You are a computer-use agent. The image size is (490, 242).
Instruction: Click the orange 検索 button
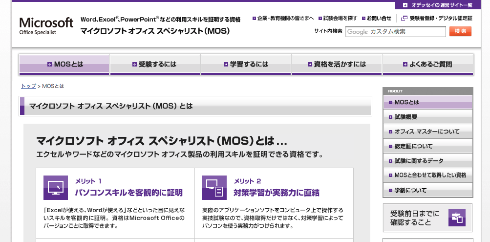[x=460, y=31]
